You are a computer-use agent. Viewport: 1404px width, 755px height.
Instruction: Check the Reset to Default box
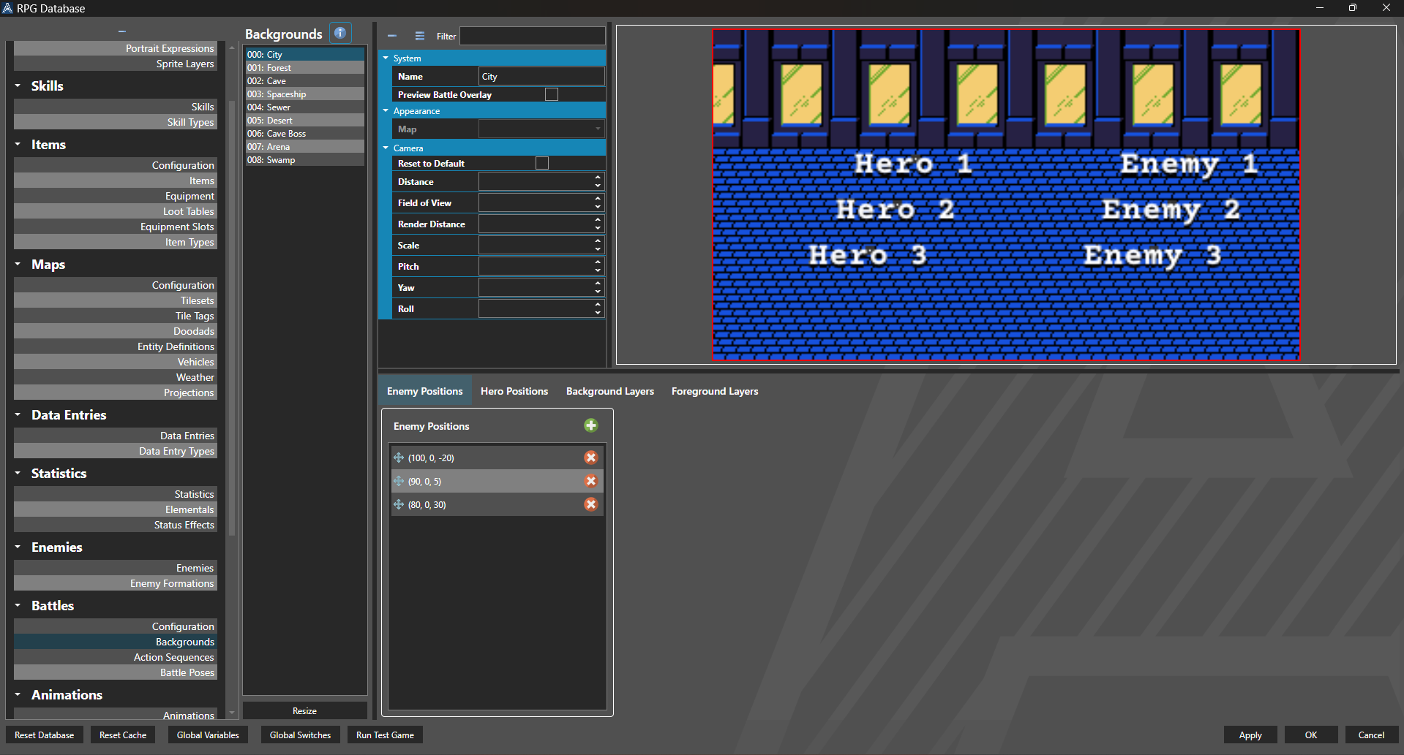pyautogui.click(x=542, y=163)
